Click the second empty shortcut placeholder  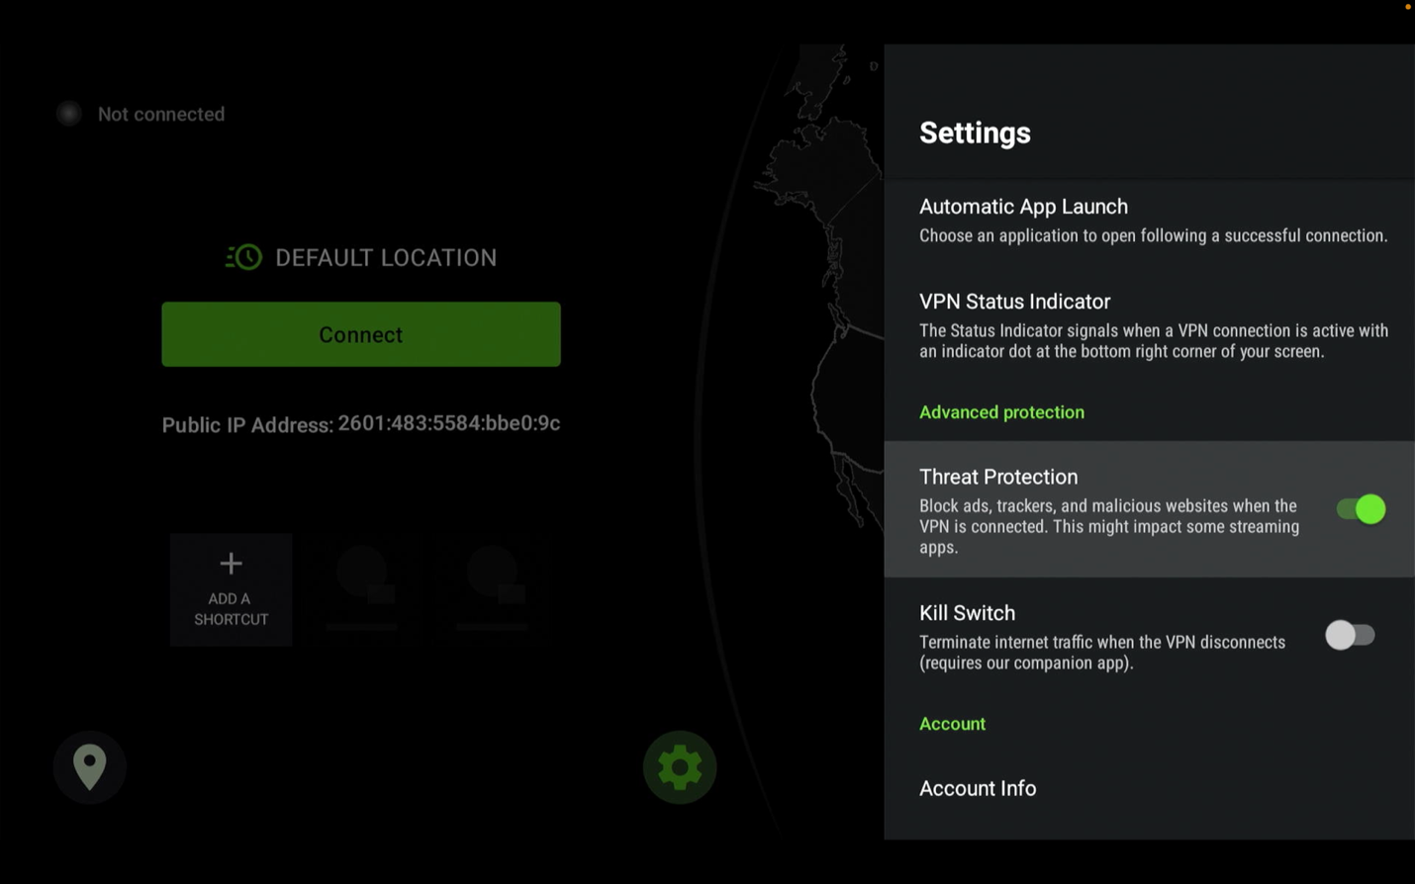pyautogui.click(x=492, y=589)
